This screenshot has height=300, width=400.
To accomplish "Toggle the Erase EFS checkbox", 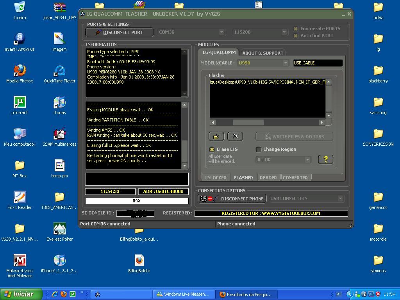I will coord(212,149).
